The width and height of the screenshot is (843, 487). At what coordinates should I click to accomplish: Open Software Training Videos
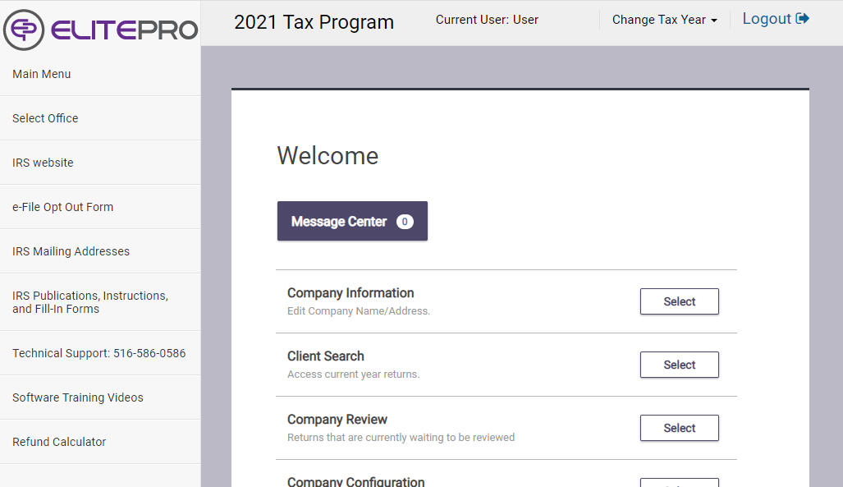[x=78, y=397]
